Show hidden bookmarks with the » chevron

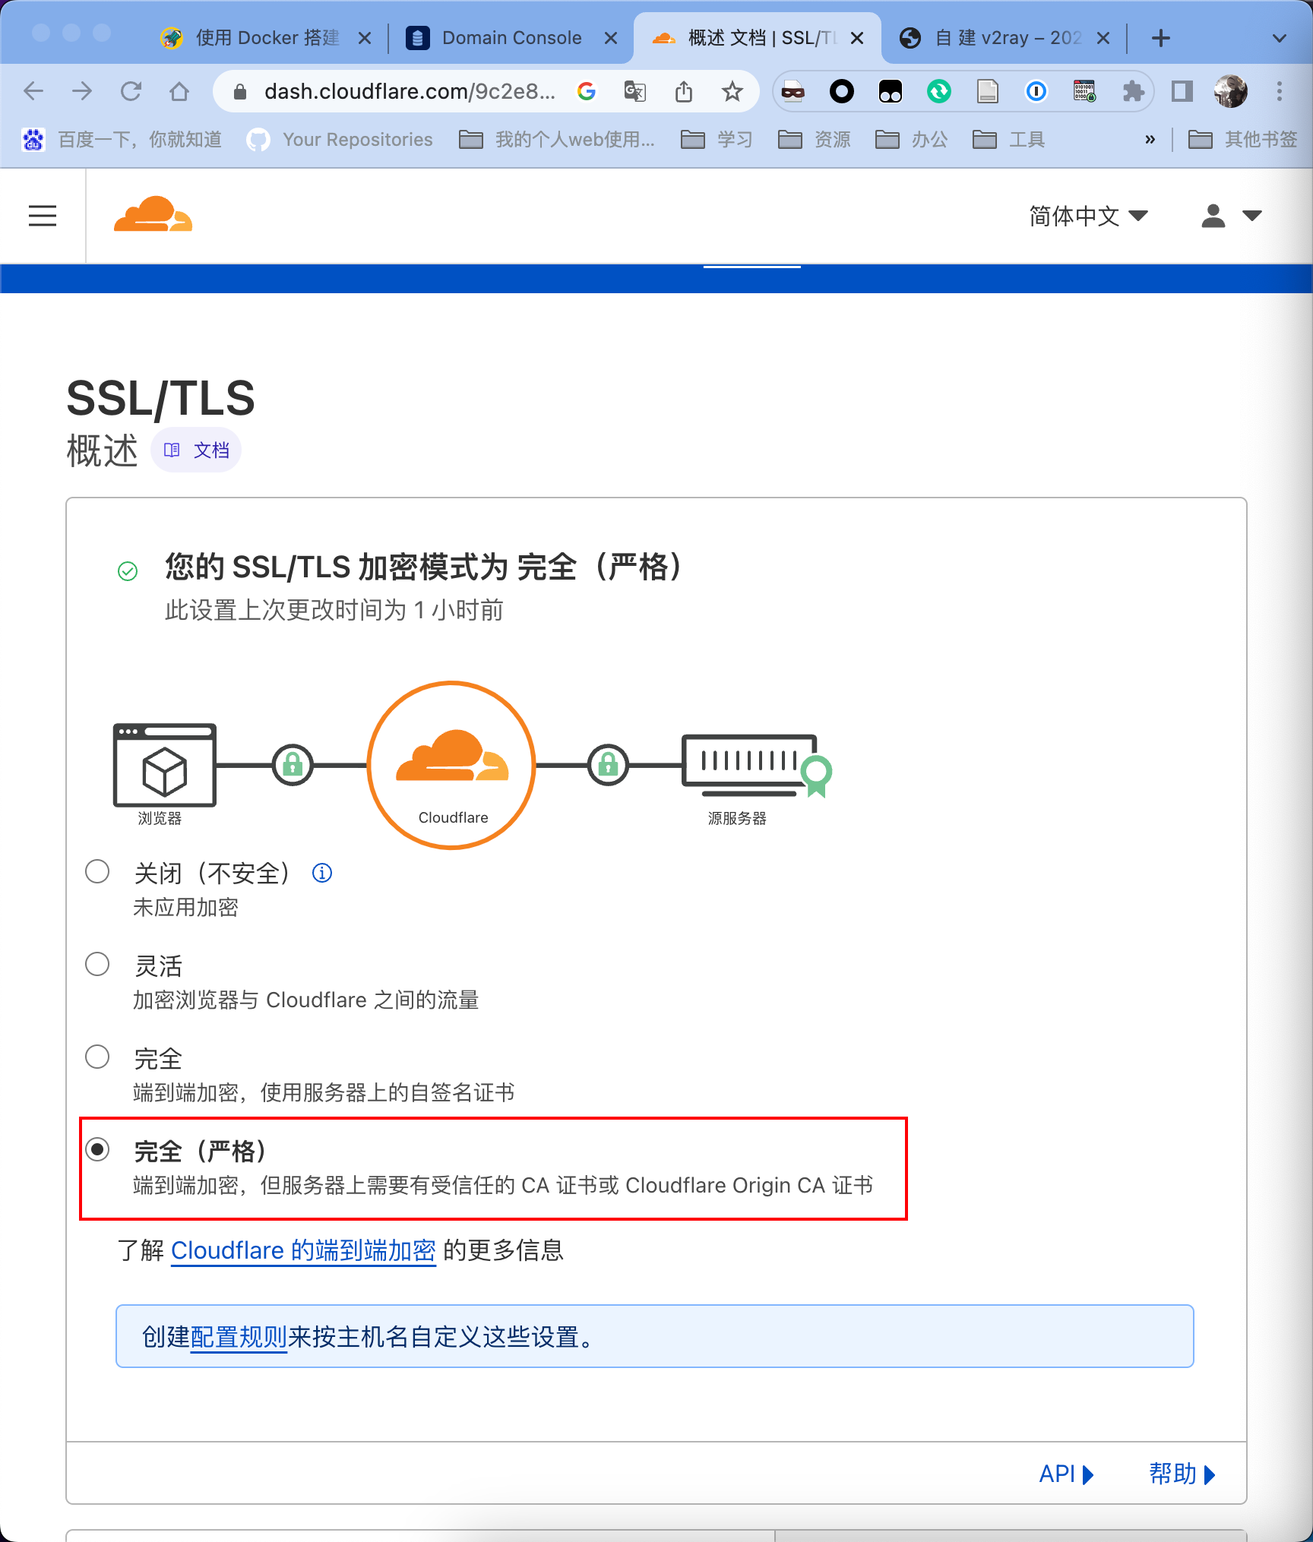[1150, 139]
